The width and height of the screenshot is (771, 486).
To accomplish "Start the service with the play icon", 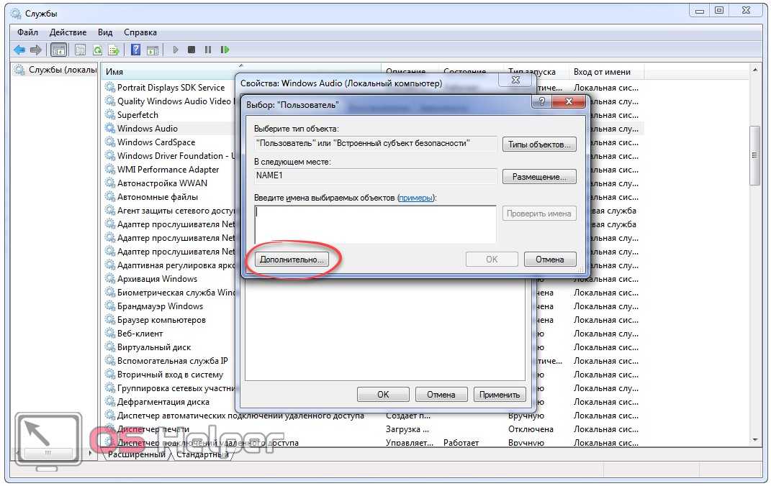I will tap(176, 50).
